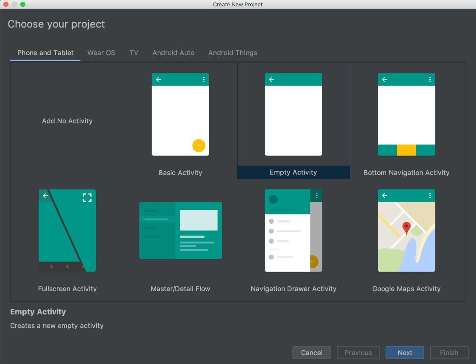Click the Bottom Navigation Activity label
Screen dimensions: 476x364
coord(406,172)
